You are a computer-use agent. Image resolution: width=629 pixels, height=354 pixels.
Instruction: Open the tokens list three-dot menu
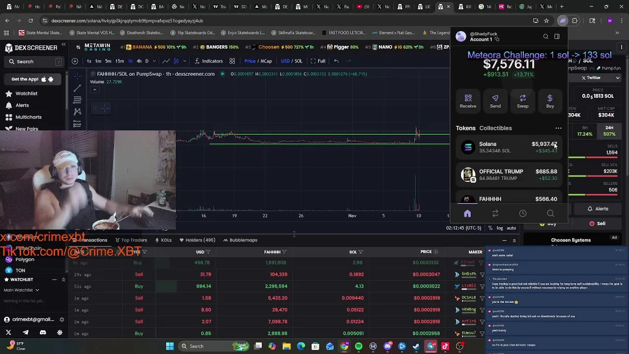pos(558,128)
